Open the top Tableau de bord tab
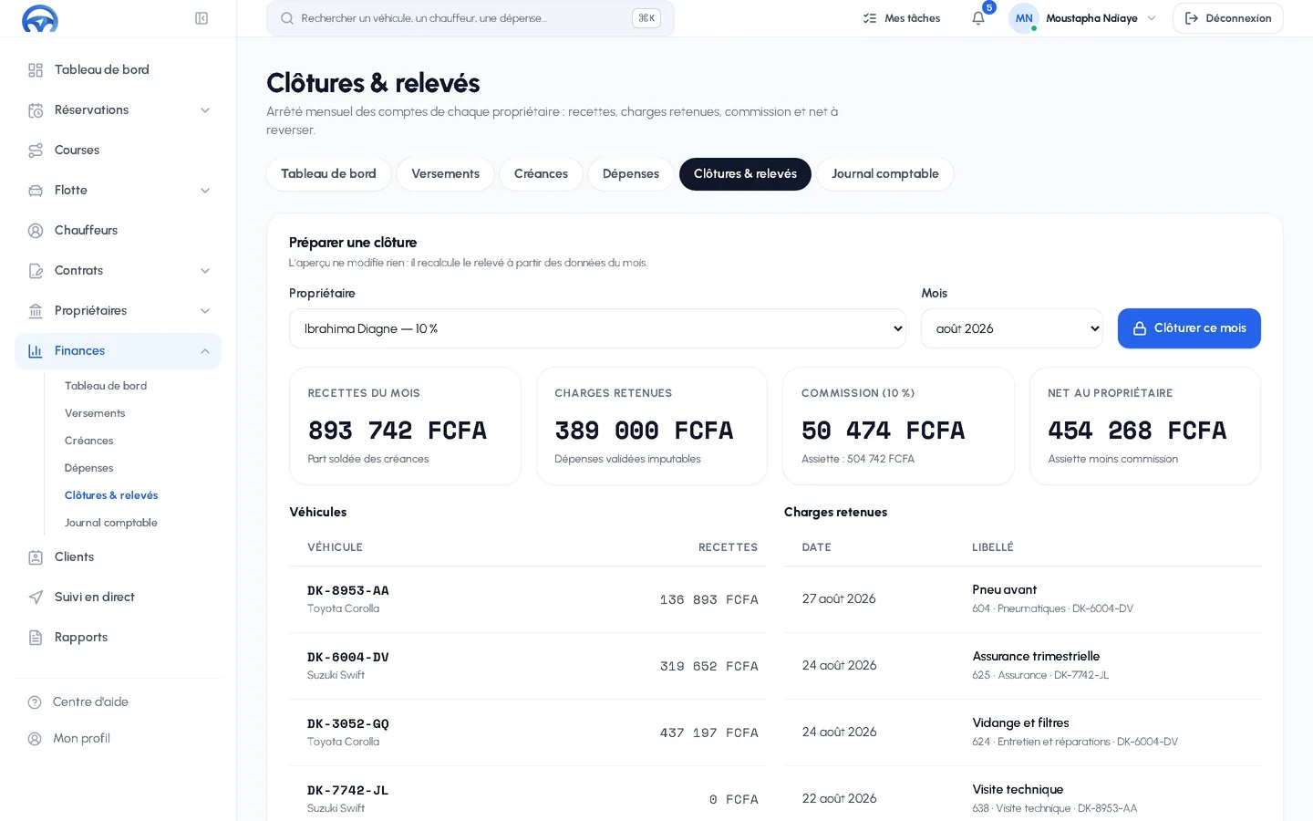This screenshot has height=821, width=1313. [x=328, y=174]
